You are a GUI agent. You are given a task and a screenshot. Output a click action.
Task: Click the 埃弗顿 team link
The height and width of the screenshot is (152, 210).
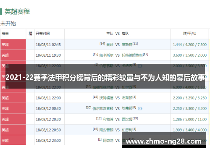pyautogui.click(x=127, y=108)
